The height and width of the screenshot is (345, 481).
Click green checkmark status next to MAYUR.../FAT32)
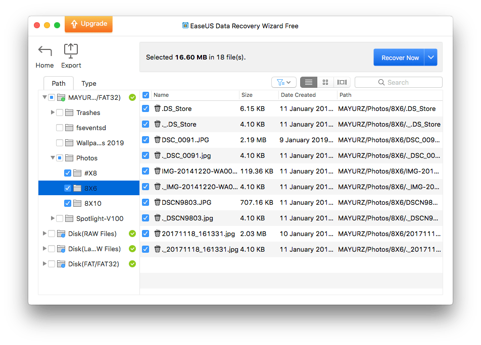[x=132, y=97]
